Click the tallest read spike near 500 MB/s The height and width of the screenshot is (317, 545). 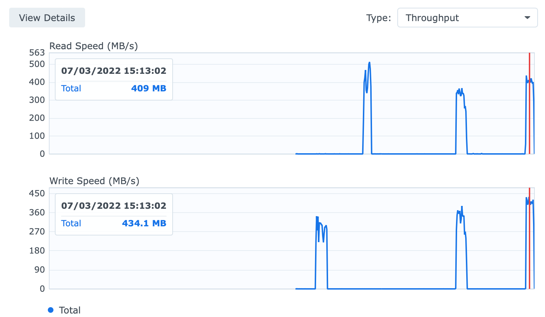pyautogui.click(x=369, y=63)
